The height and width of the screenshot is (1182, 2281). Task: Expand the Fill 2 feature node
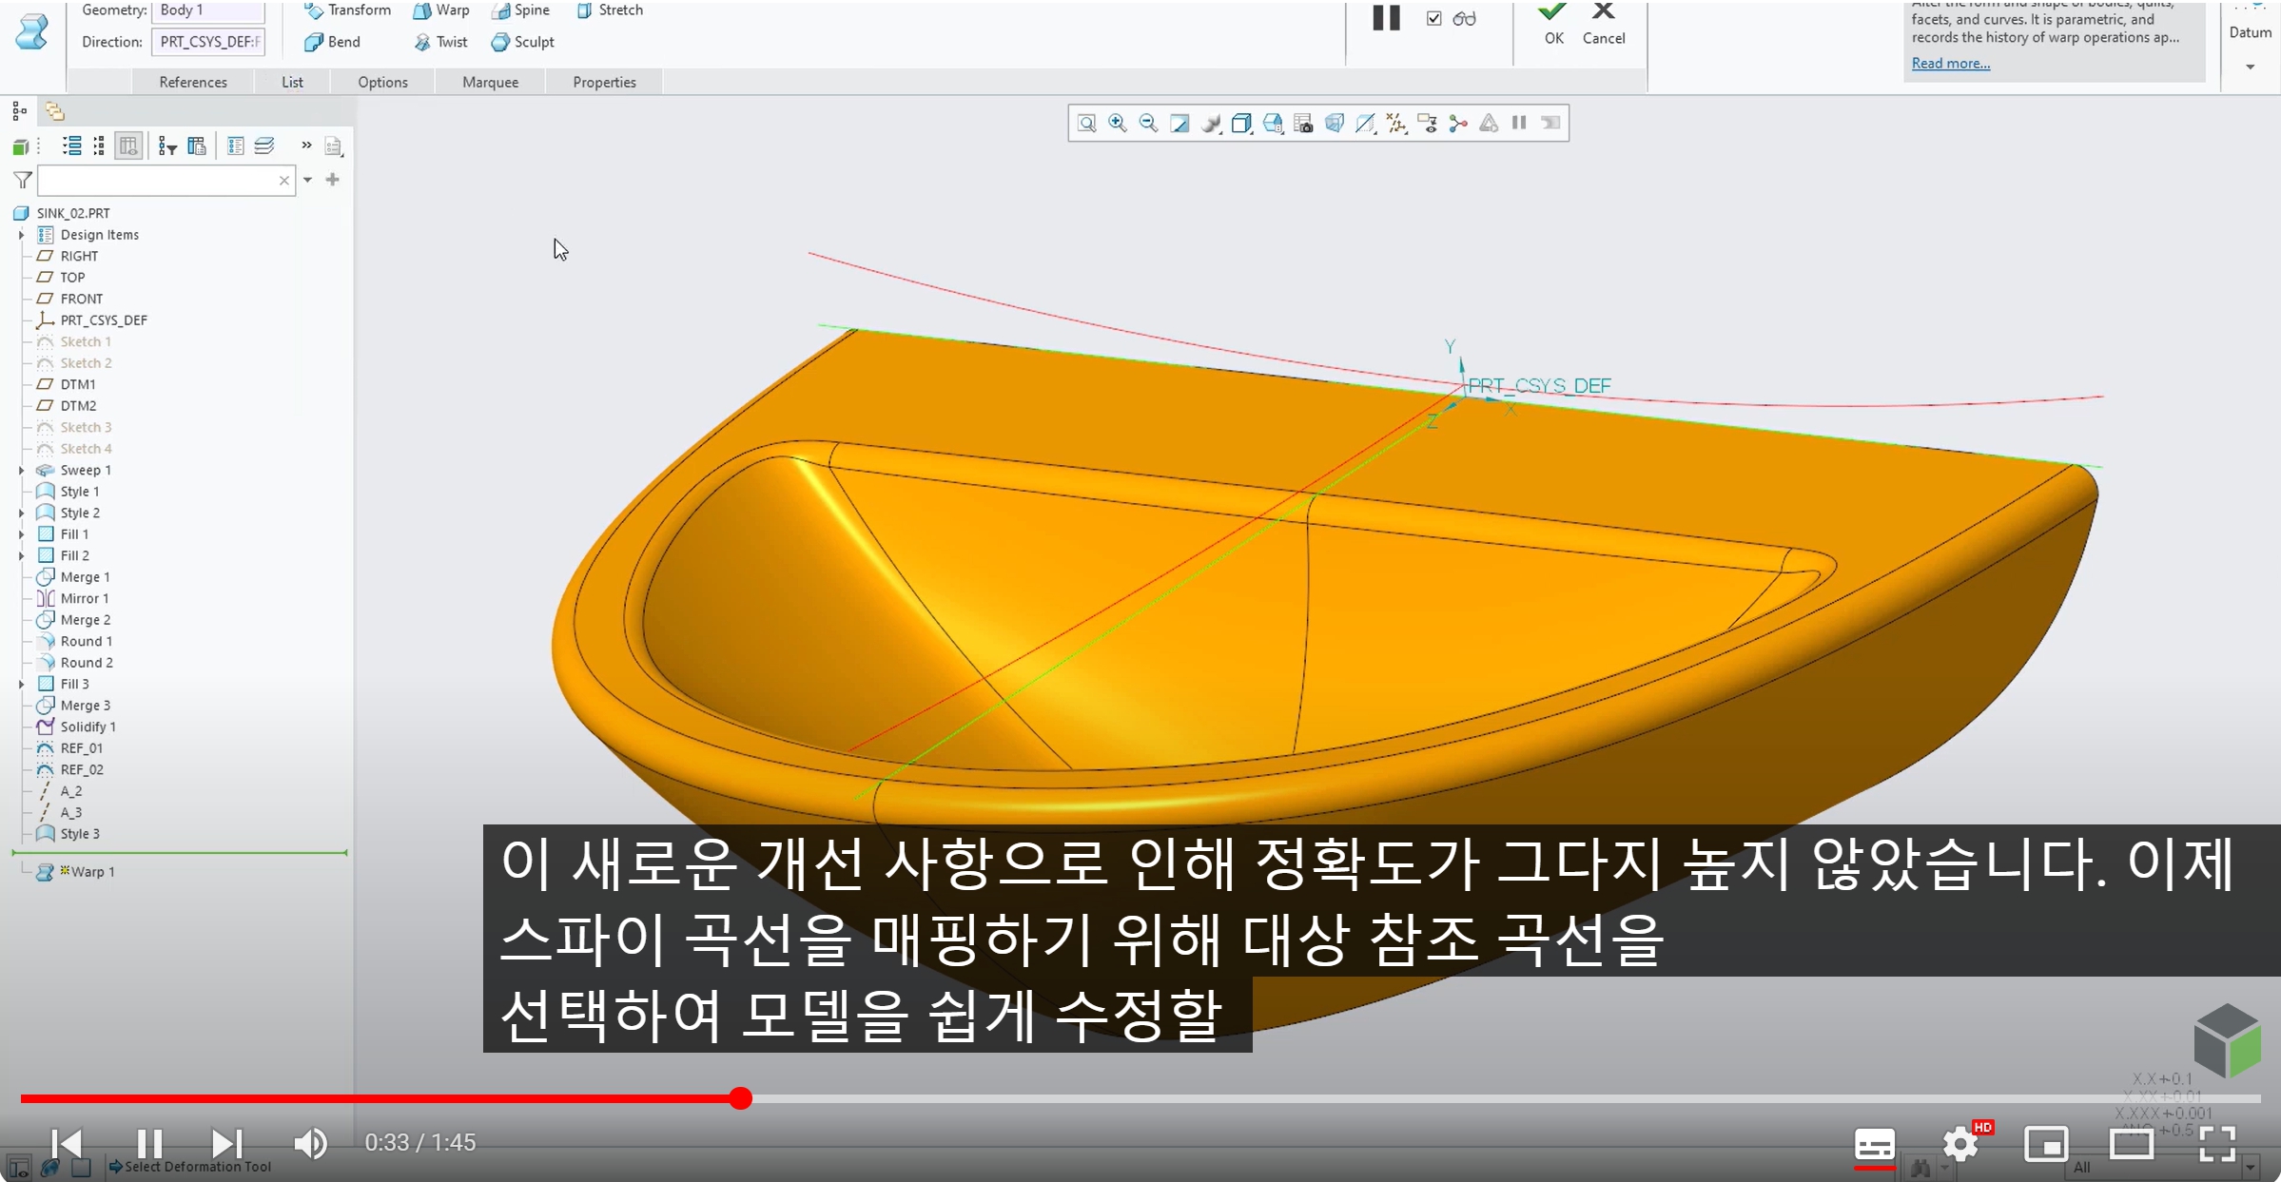(21, 555)
